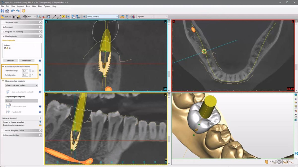Screen dimensions: 298x167
Task: Click the Save project icon
Action: click(3, 11)
